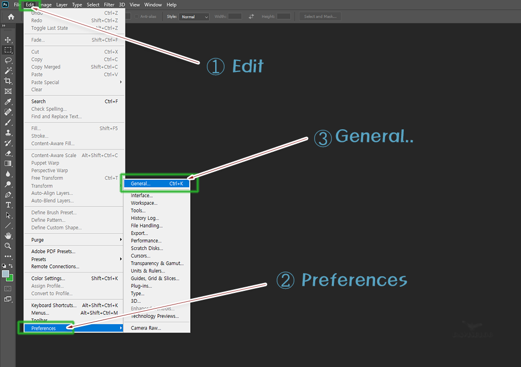Choose Scratch Disks in Preferences submenu
This screenshot has height=367, width=521.
pos(156,248)
